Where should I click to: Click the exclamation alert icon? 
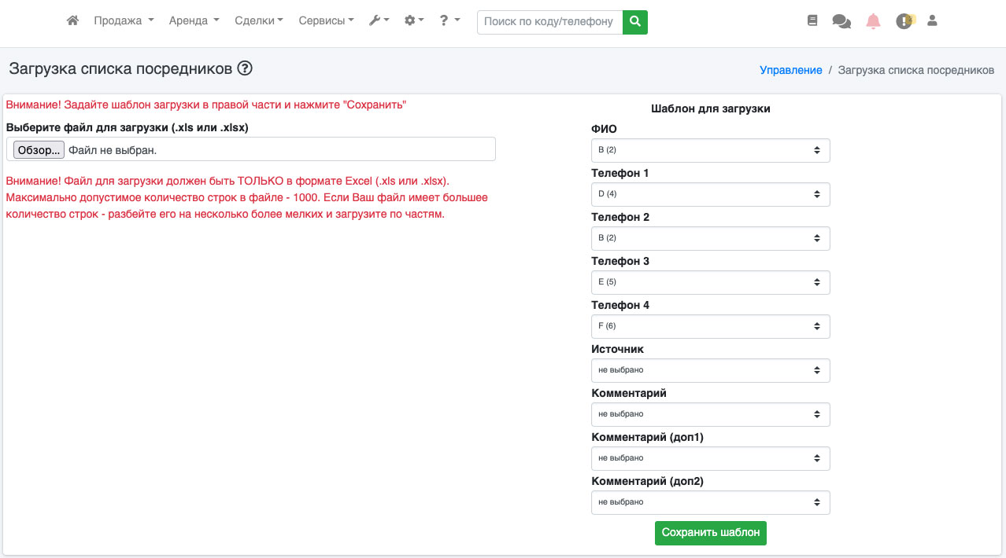pos(904,22)
